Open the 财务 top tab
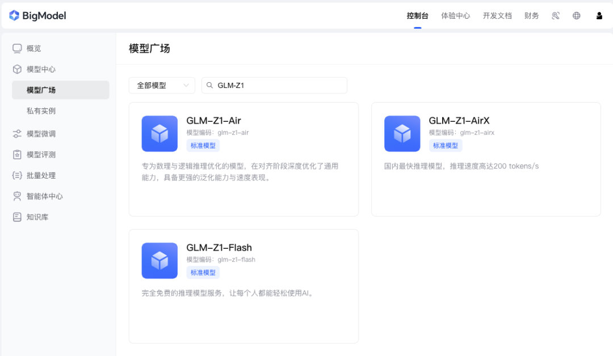613x356 pixels. point(531,16)
